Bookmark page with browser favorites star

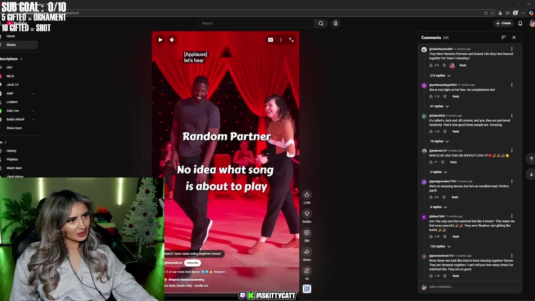(492, 13)
